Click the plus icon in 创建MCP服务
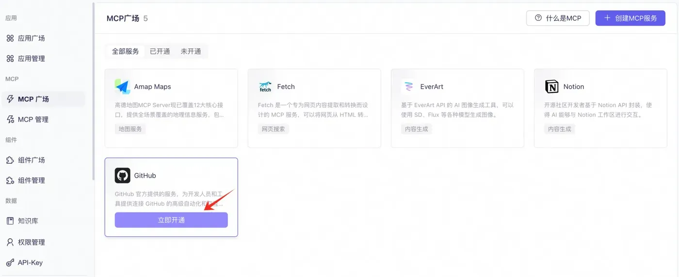Screen dimensions: 679x277 (607, 18)
